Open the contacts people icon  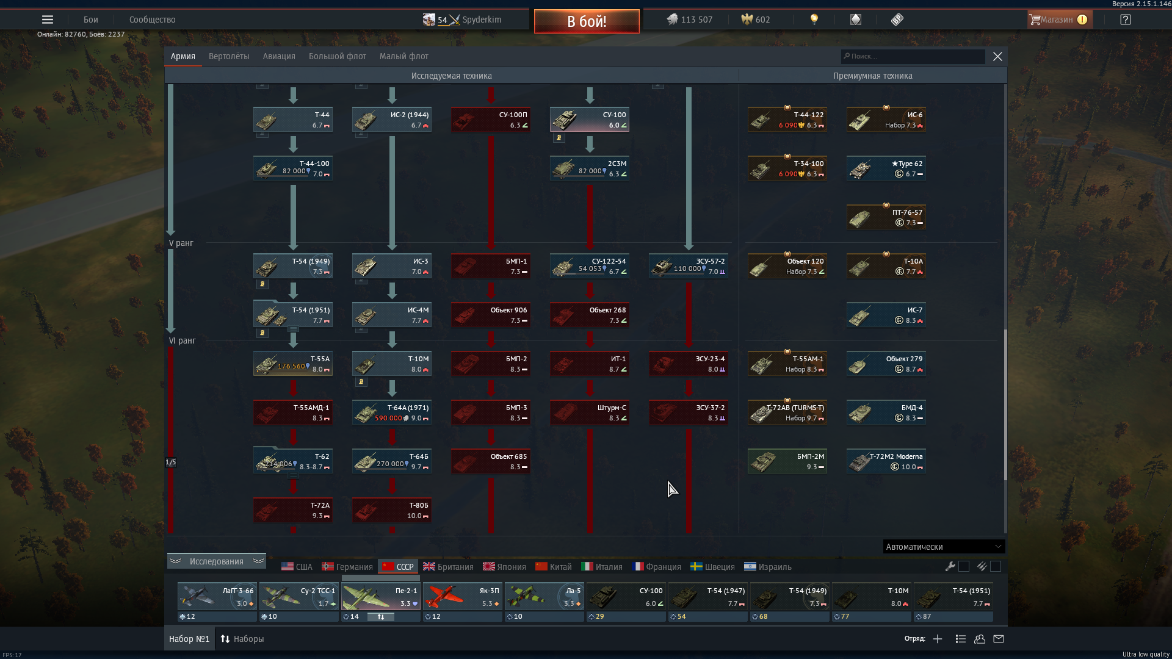(x=980, y=639)
